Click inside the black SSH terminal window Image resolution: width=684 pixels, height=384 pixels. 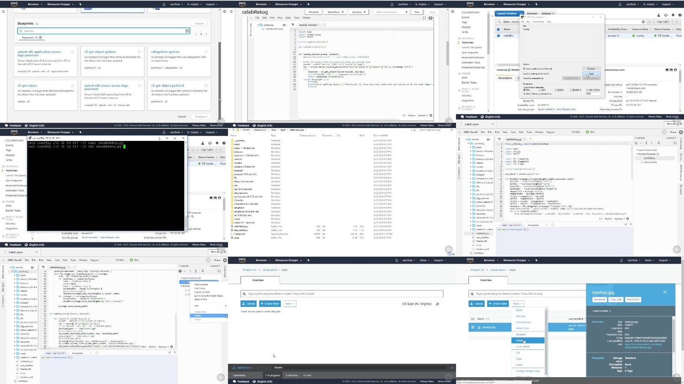(106, 186)
